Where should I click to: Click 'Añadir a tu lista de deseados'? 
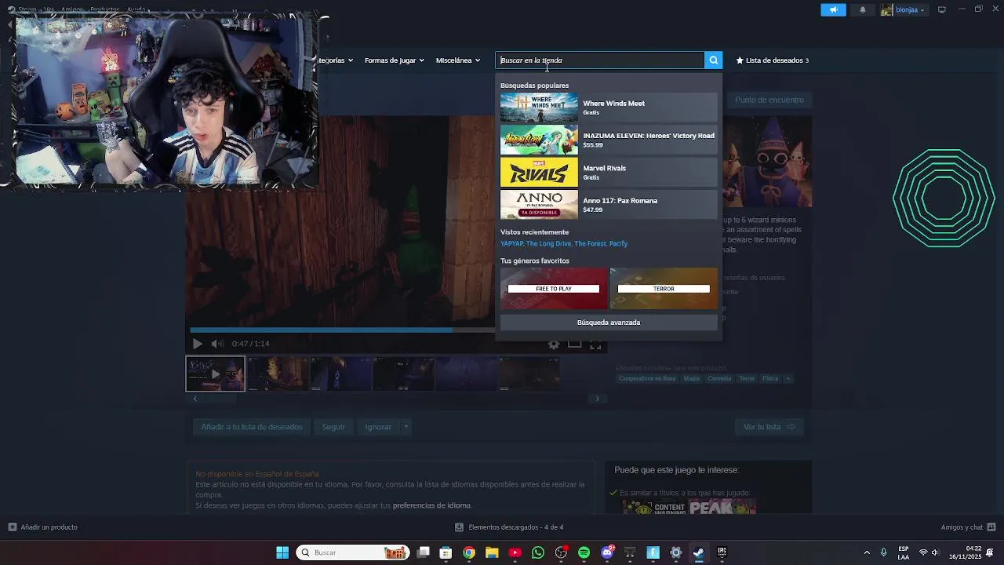252,427
